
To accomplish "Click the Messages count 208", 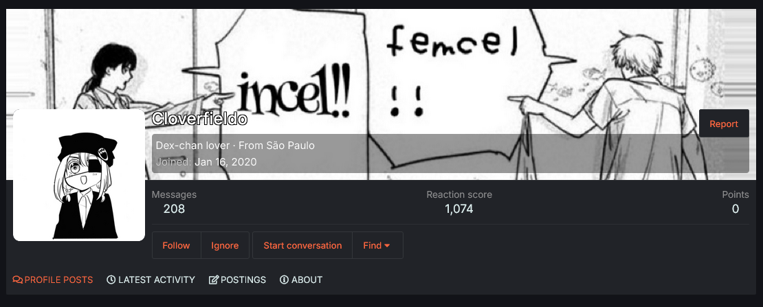I will [x=174, y=209].
